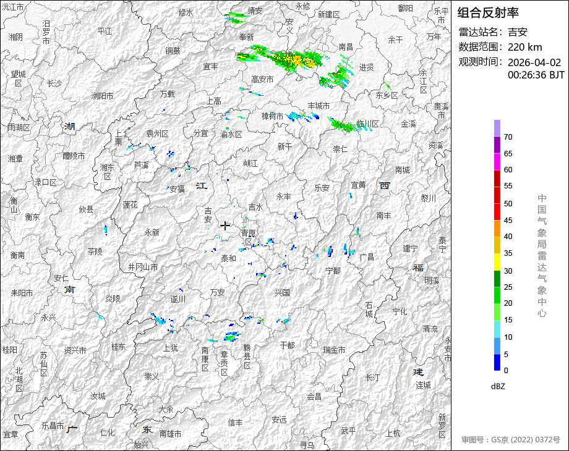This screenshot has height=451, width=569.
Task: Click the 泰和 map label
Action: coord(229,258)
